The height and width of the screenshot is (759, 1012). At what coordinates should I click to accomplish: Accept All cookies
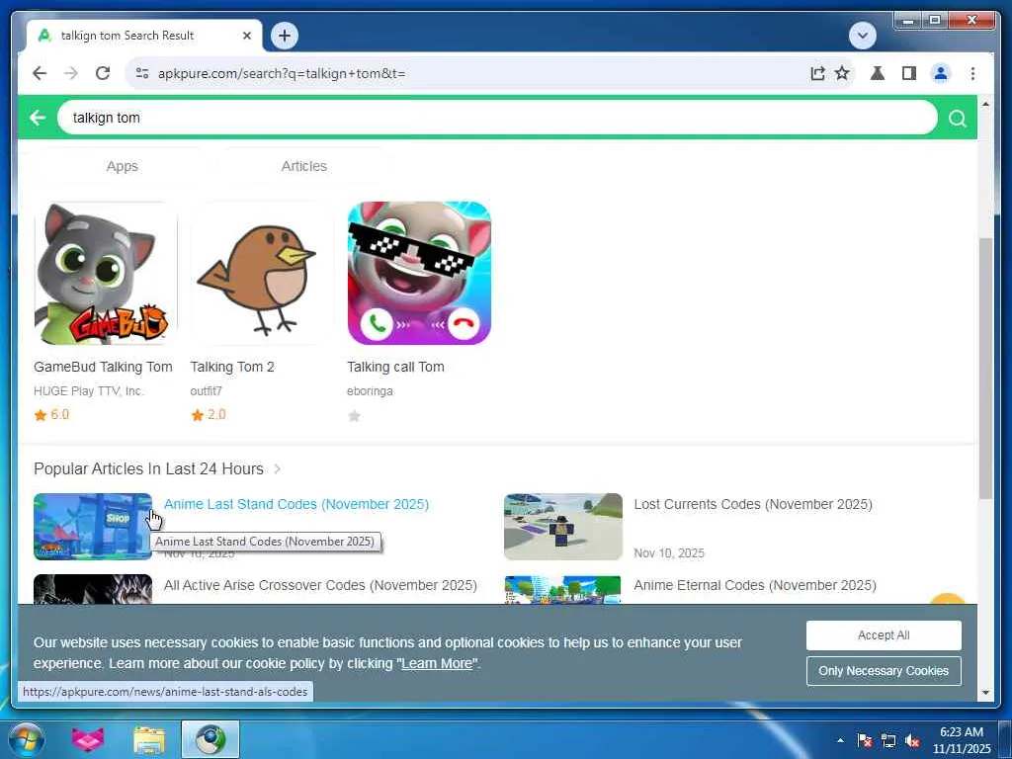pos(884,635)
